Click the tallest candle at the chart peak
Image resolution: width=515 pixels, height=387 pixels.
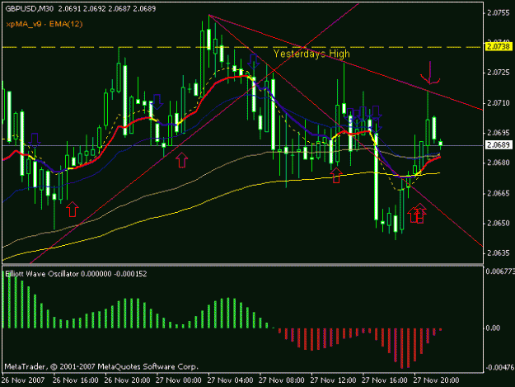click(x=209, y=40)
